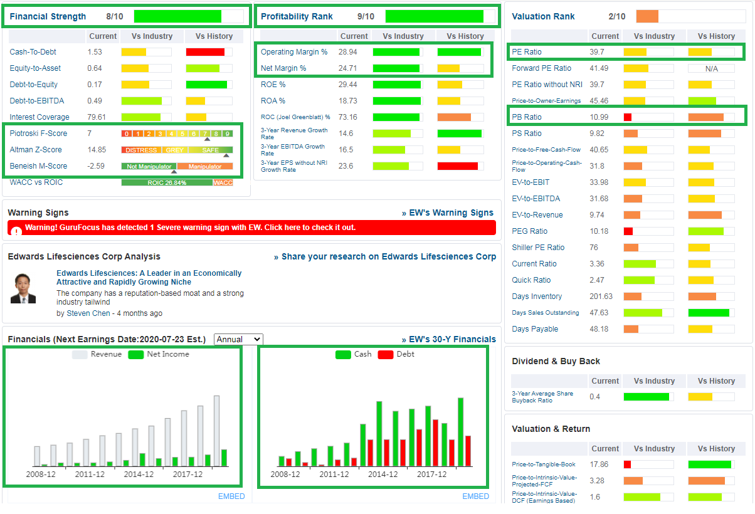Open EW's Warning Signs link

(x=448, y=213)
